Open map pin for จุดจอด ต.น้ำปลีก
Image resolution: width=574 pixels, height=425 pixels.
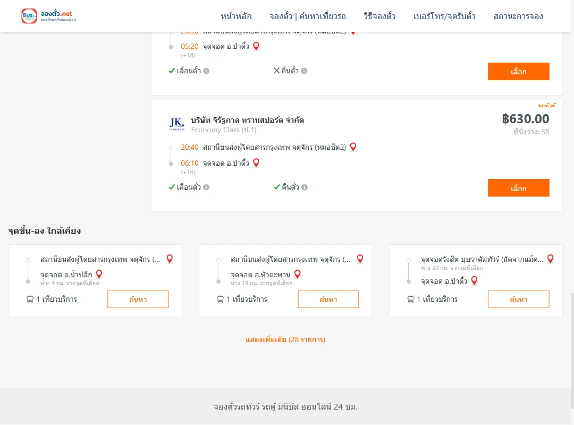click(99, 274)
